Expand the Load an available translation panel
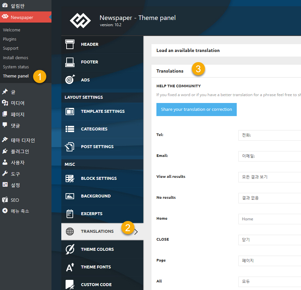 point(226,50)
